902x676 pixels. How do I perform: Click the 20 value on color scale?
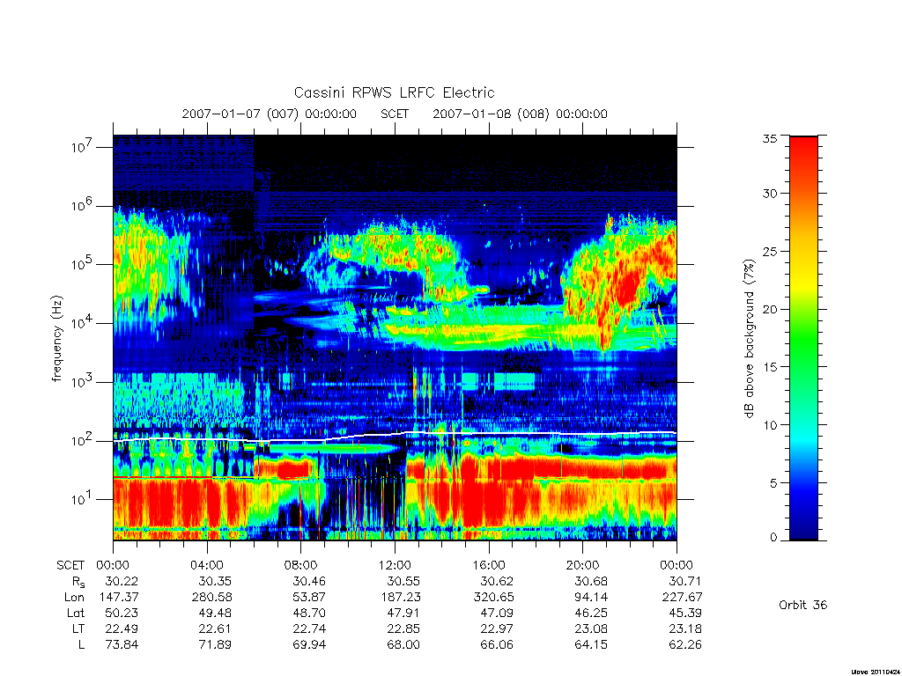tap(770, 309)
